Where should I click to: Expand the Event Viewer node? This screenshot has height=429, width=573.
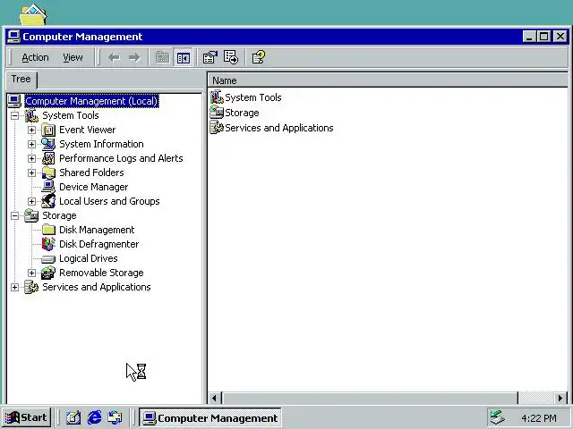[x=32, y=130]
